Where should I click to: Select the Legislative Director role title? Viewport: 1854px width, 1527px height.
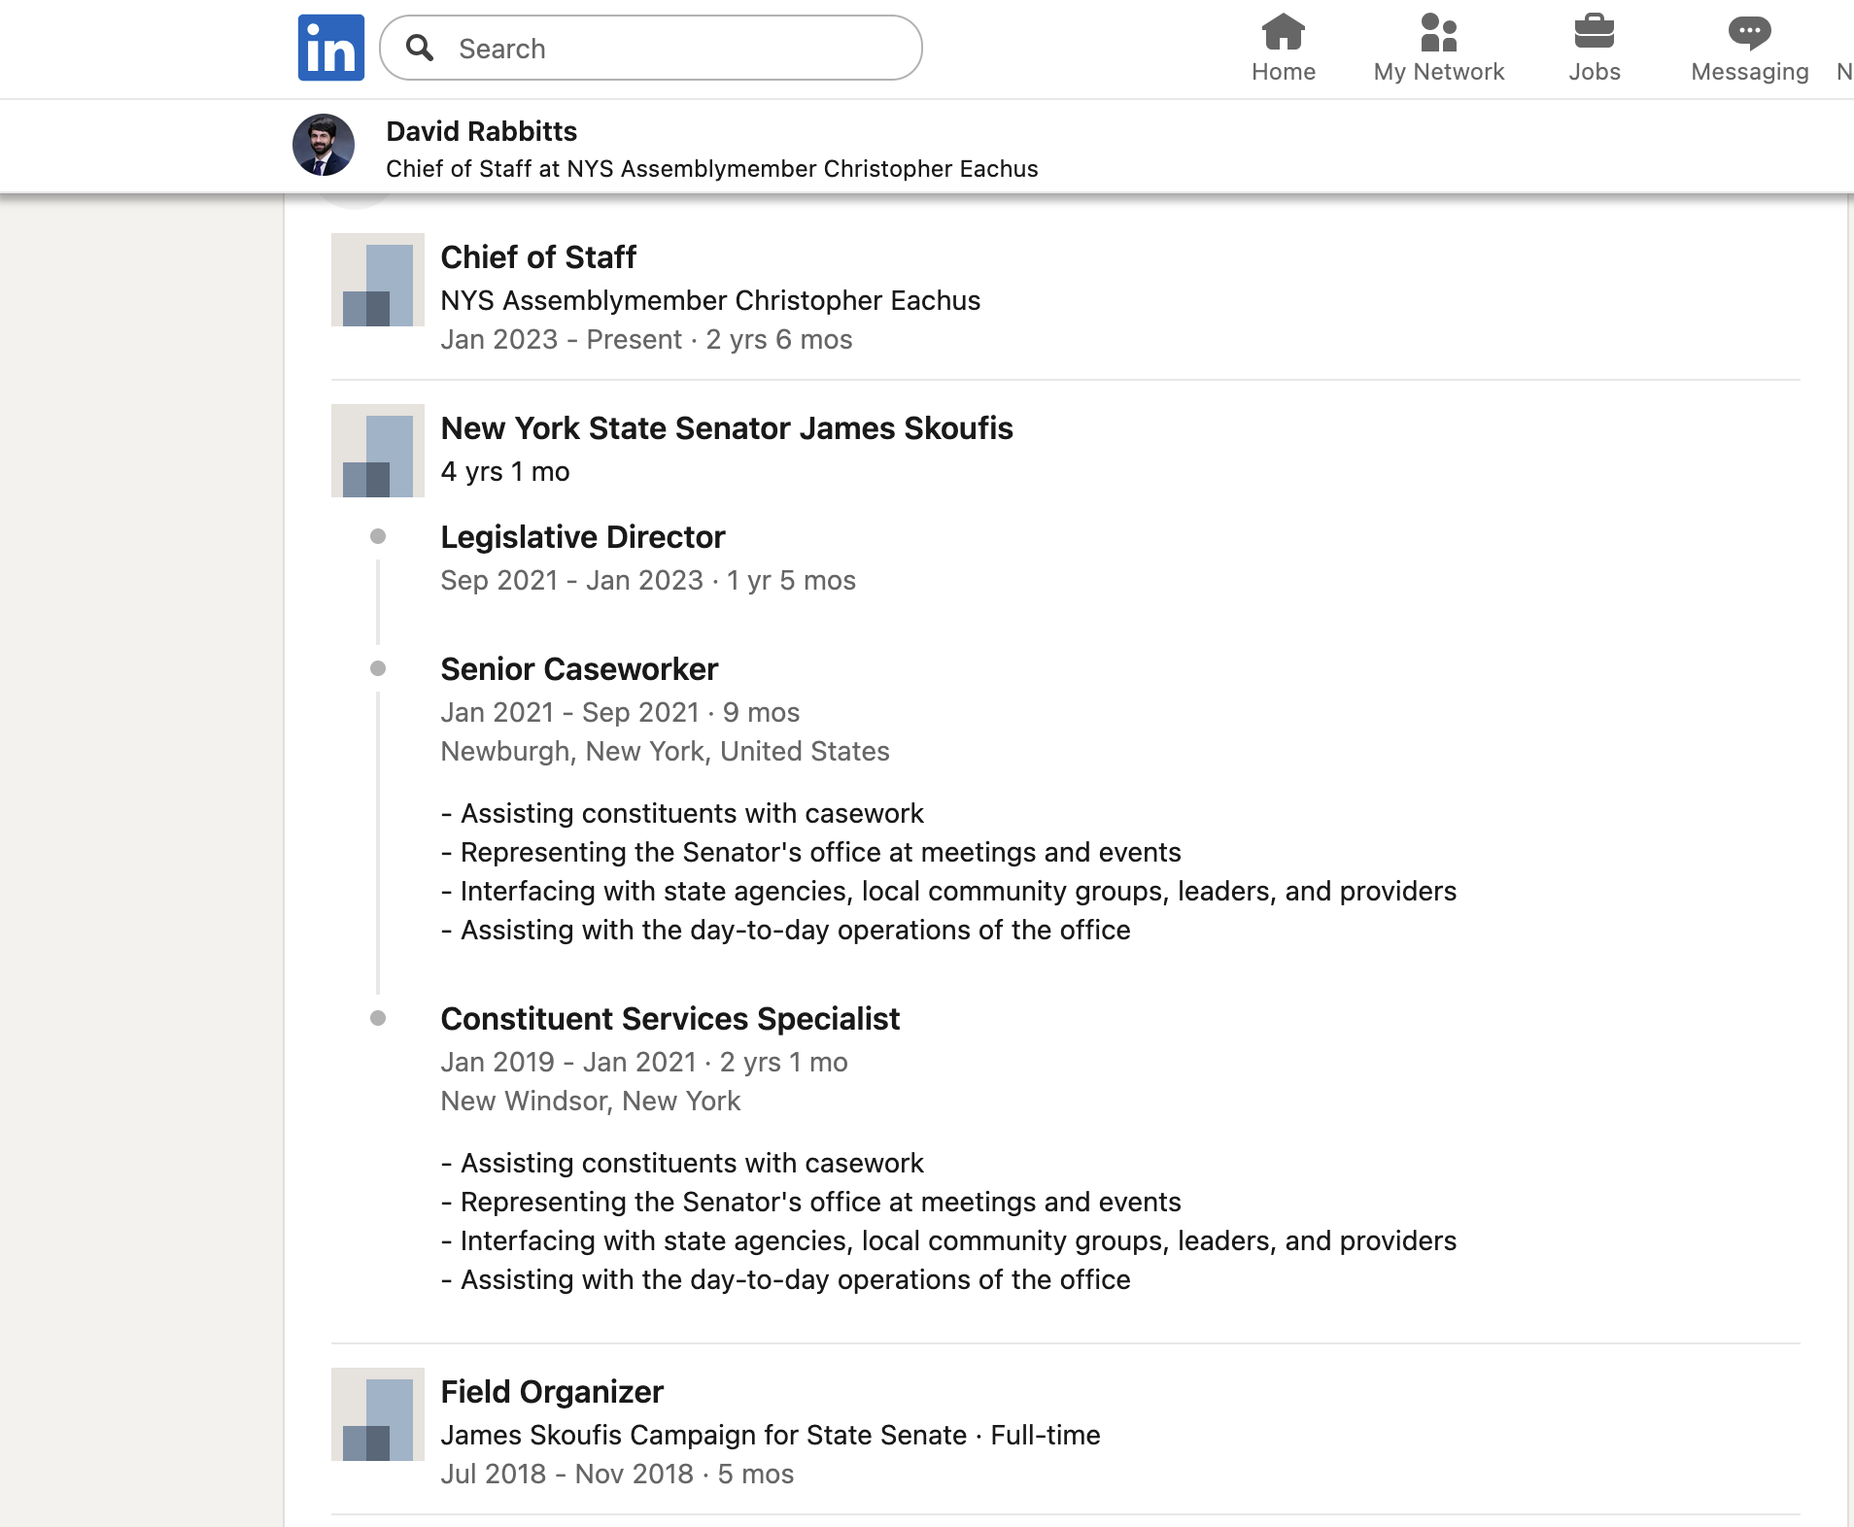click(583, 537)
